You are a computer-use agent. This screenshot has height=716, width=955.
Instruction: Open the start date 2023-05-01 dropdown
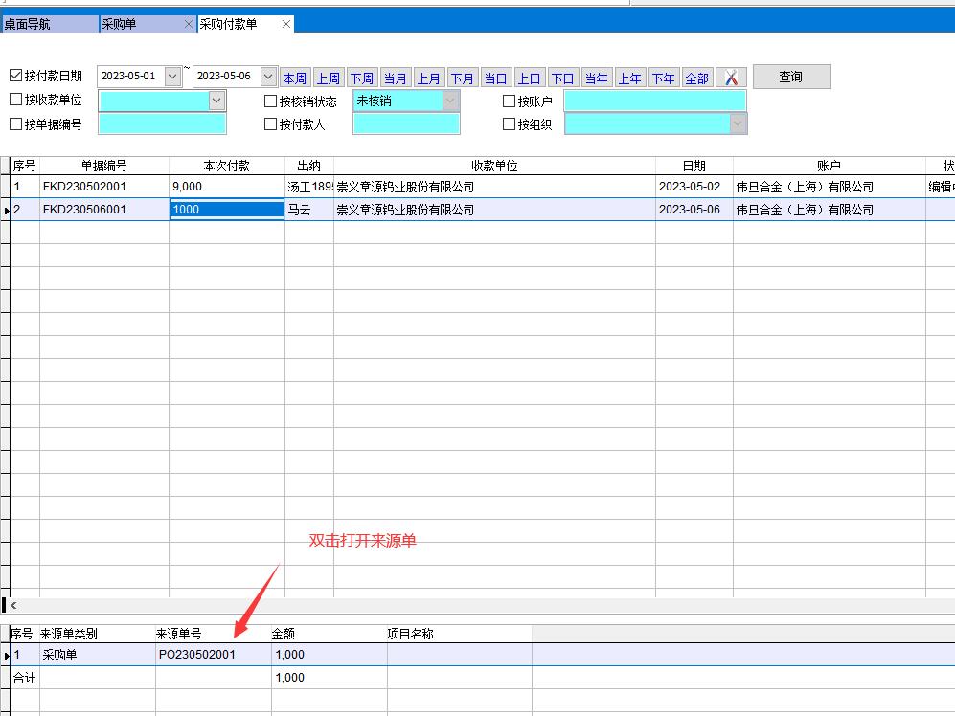[x=172, y=77]
